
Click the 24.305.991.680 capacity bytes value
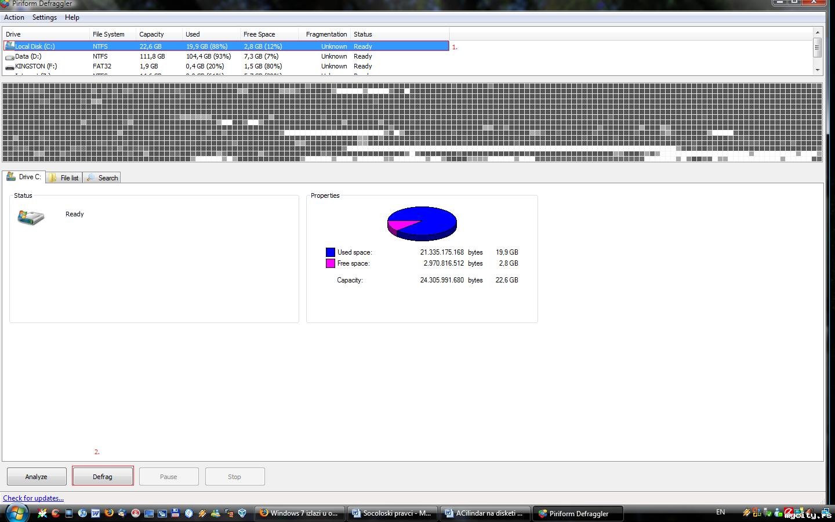pos(442,280)
